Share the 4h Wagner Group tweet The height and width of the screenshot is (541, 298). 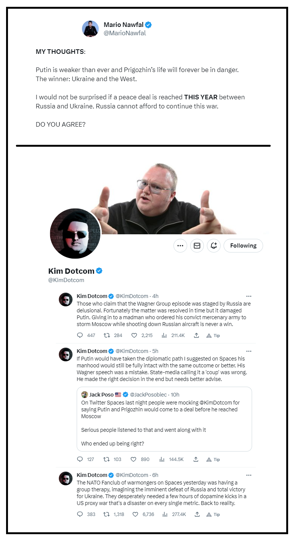click(x=196, y=336)
